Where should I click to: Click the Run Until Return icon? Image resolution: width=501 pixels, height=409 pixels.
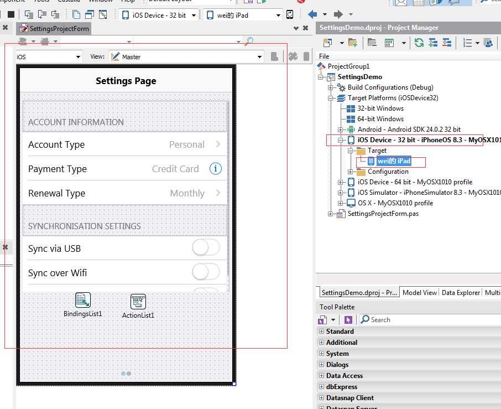pyautogui.click(x=56, y=14)
